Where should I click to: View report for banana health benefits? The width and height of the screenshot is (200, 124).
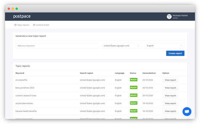tap(170, 111)
